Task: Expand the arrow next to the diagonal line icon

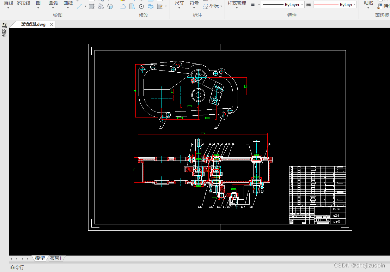Action: (x=85, y=6)
